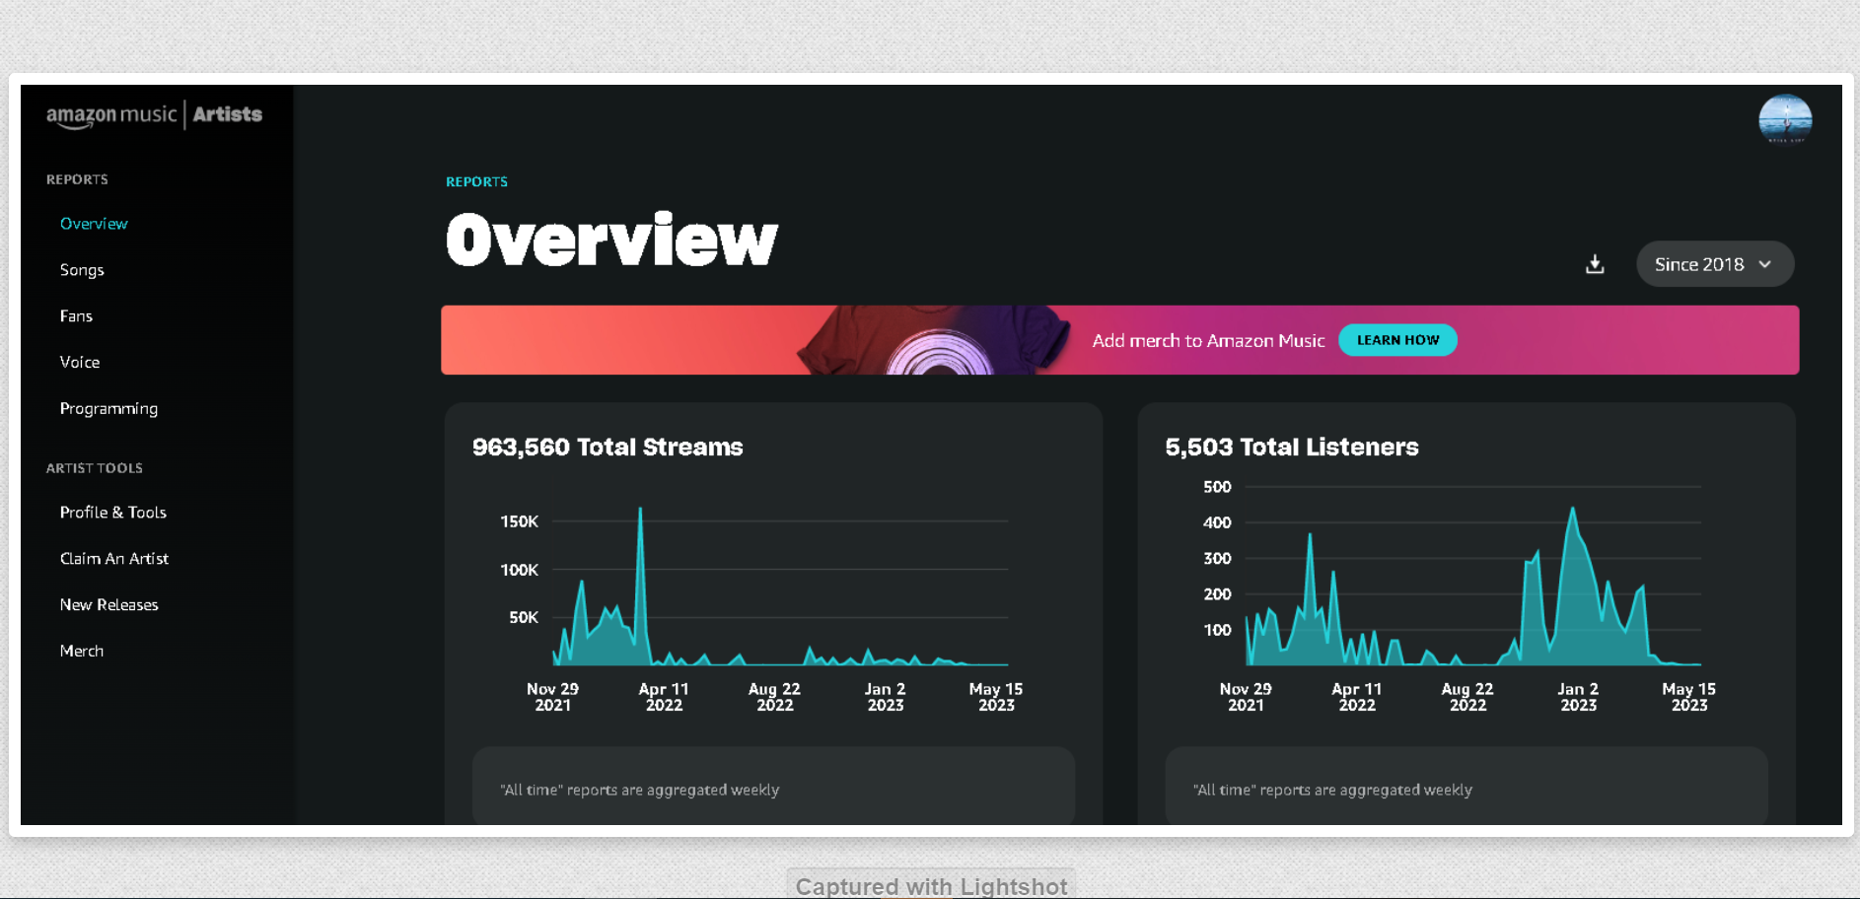Screen dimensions: 1860x899
Task: Open the Voice report
Action: (x=80, y=363)
